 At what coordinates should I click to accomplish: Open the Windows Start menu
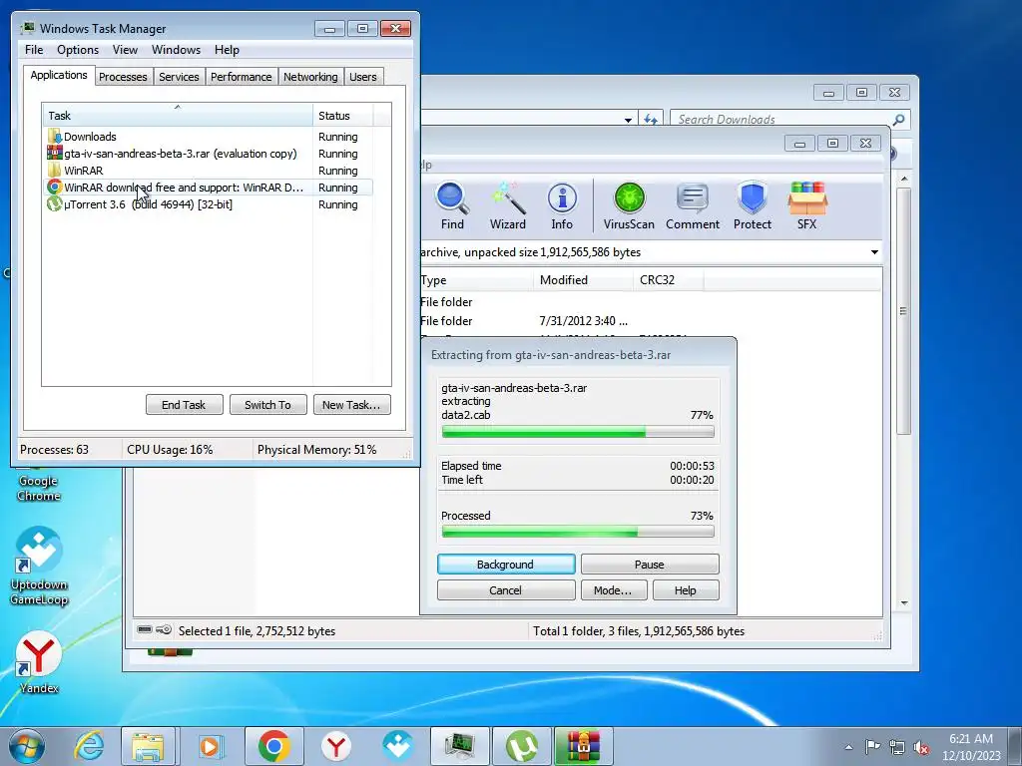tap(27, 746)
